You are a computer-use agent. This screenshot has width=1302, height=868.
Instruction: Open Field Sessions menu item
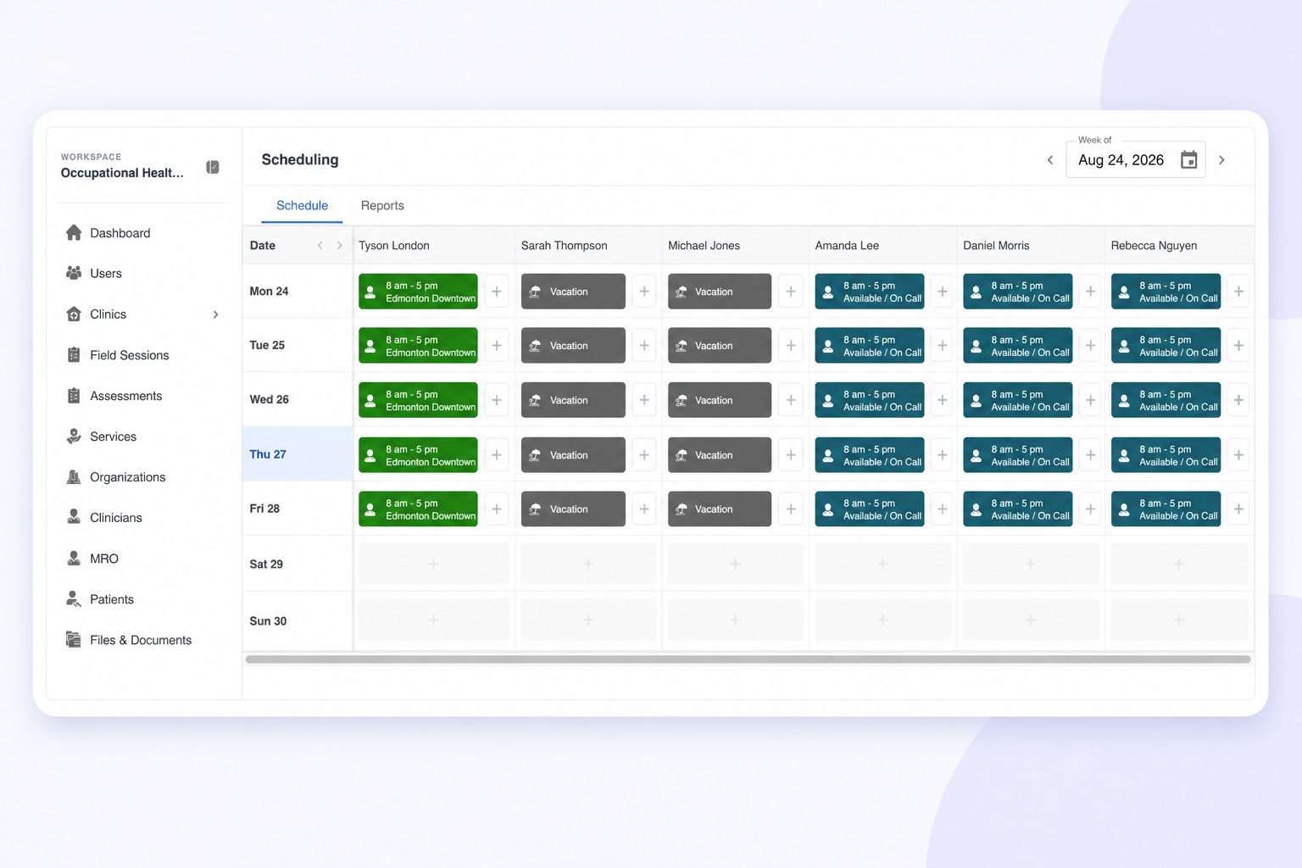142,354
